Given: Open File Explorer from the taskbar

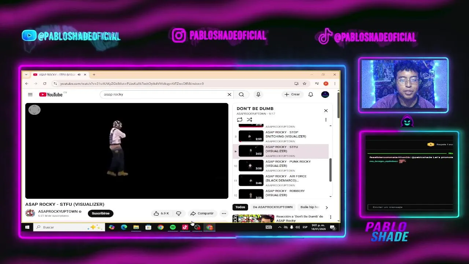Looking at the screenshot, I should tap(136, 227).
